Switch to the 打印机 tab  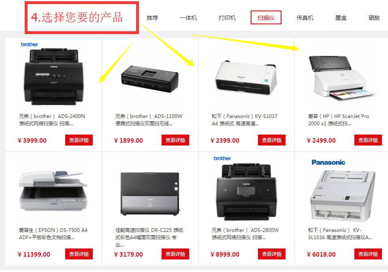tap(227, 18)
